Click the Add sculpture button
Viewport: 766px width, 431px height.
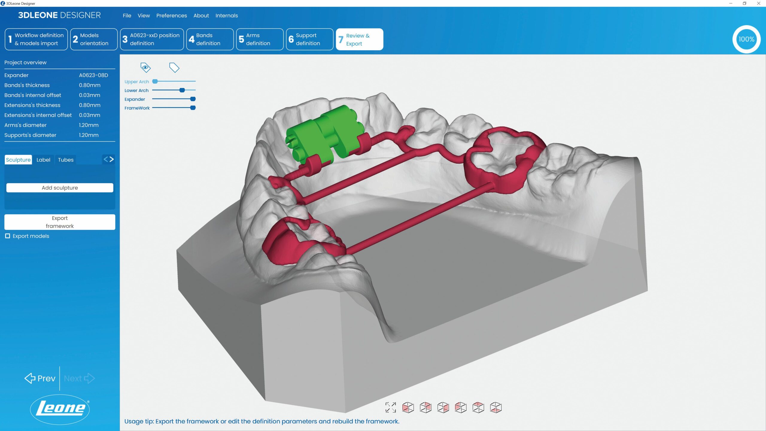[60, 188]
